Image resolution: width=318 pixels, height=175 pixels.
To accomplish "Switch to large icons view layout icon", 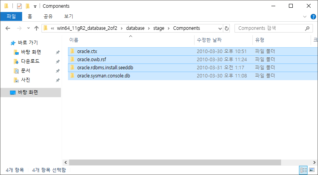I will [312, 170].
